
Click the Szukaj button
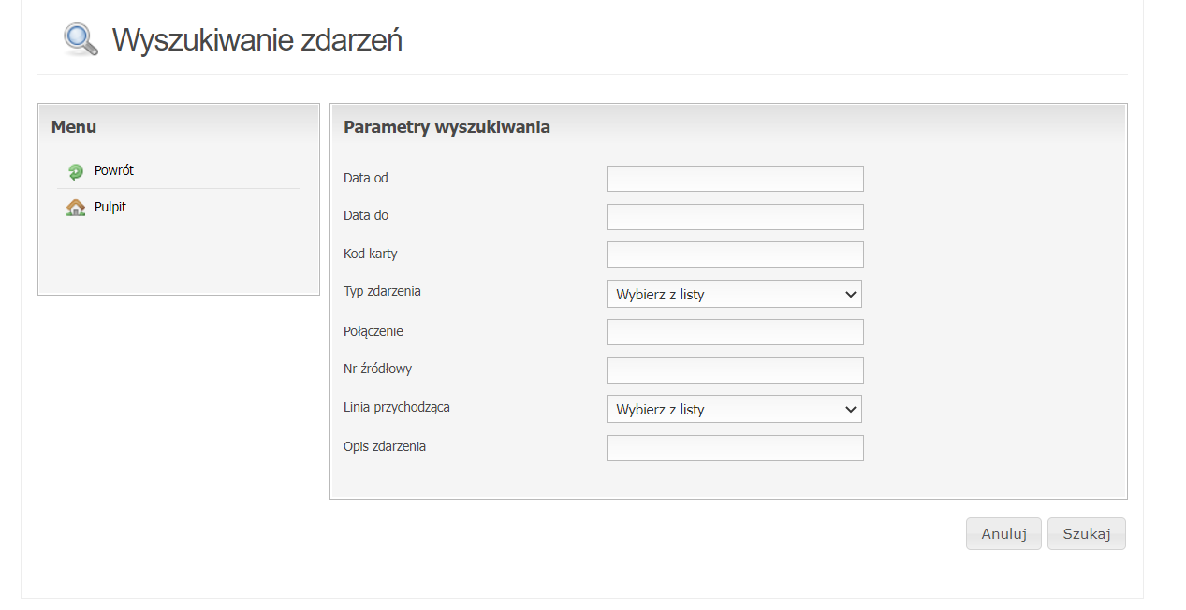pyautogui.click(x=1087, y=534)
